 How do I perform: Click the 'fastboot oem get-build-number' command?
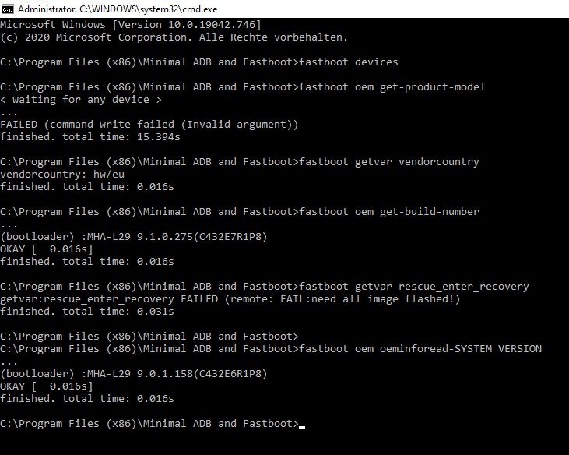click(x=389, y=212)
